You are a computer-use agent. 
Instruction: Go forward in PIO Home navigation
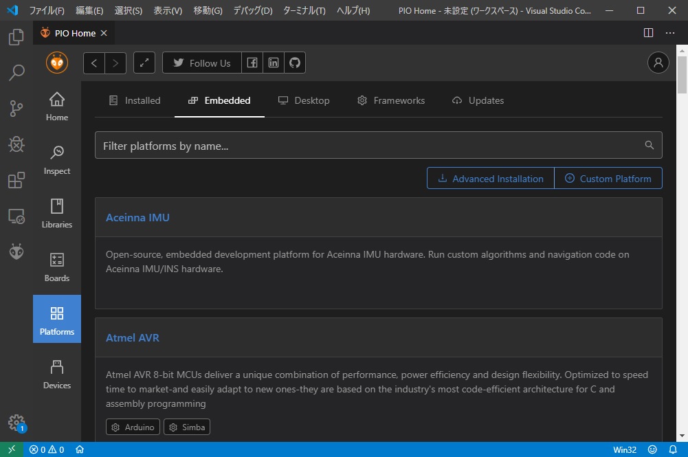click(x=115, y=63)
